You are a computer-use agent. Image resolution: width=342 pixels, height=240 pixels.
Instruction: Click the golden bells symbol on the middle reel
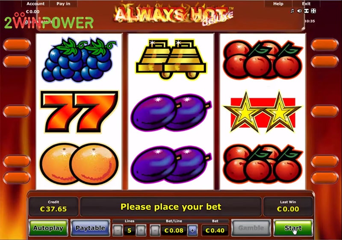171,59
